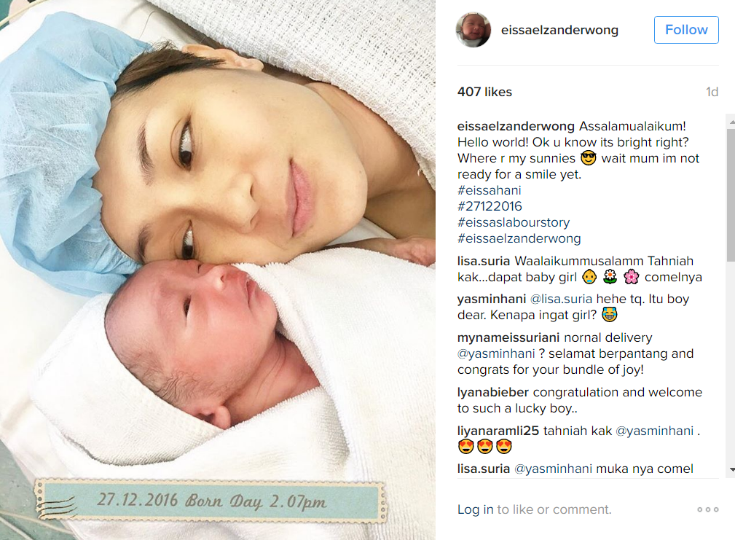
Task: Click the 407 likes count
Action: pos(484,92)
